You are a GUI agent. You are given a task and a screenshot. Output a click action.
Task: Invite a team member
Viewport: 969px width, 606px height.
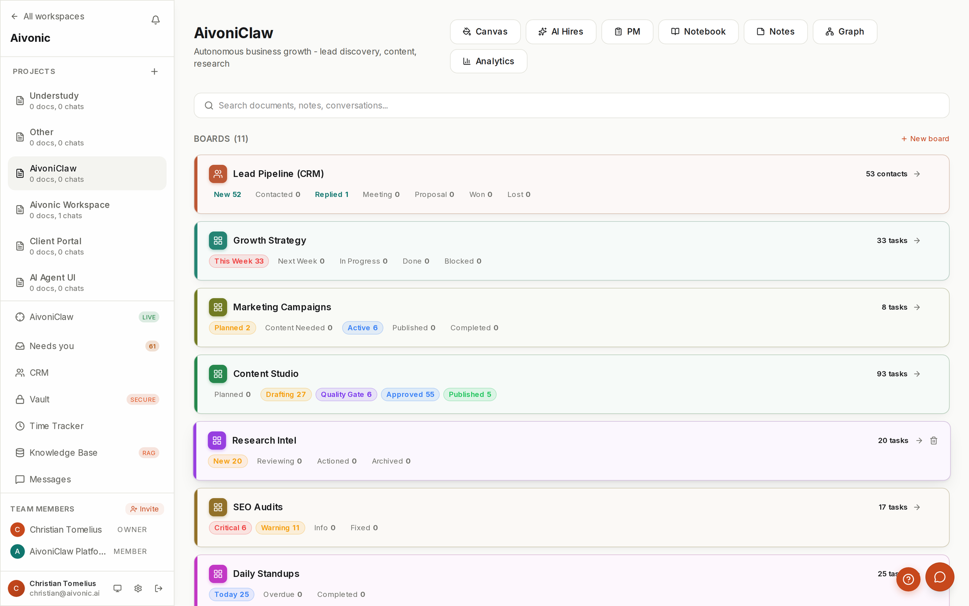pyautogui.click(x=144, y=509)
